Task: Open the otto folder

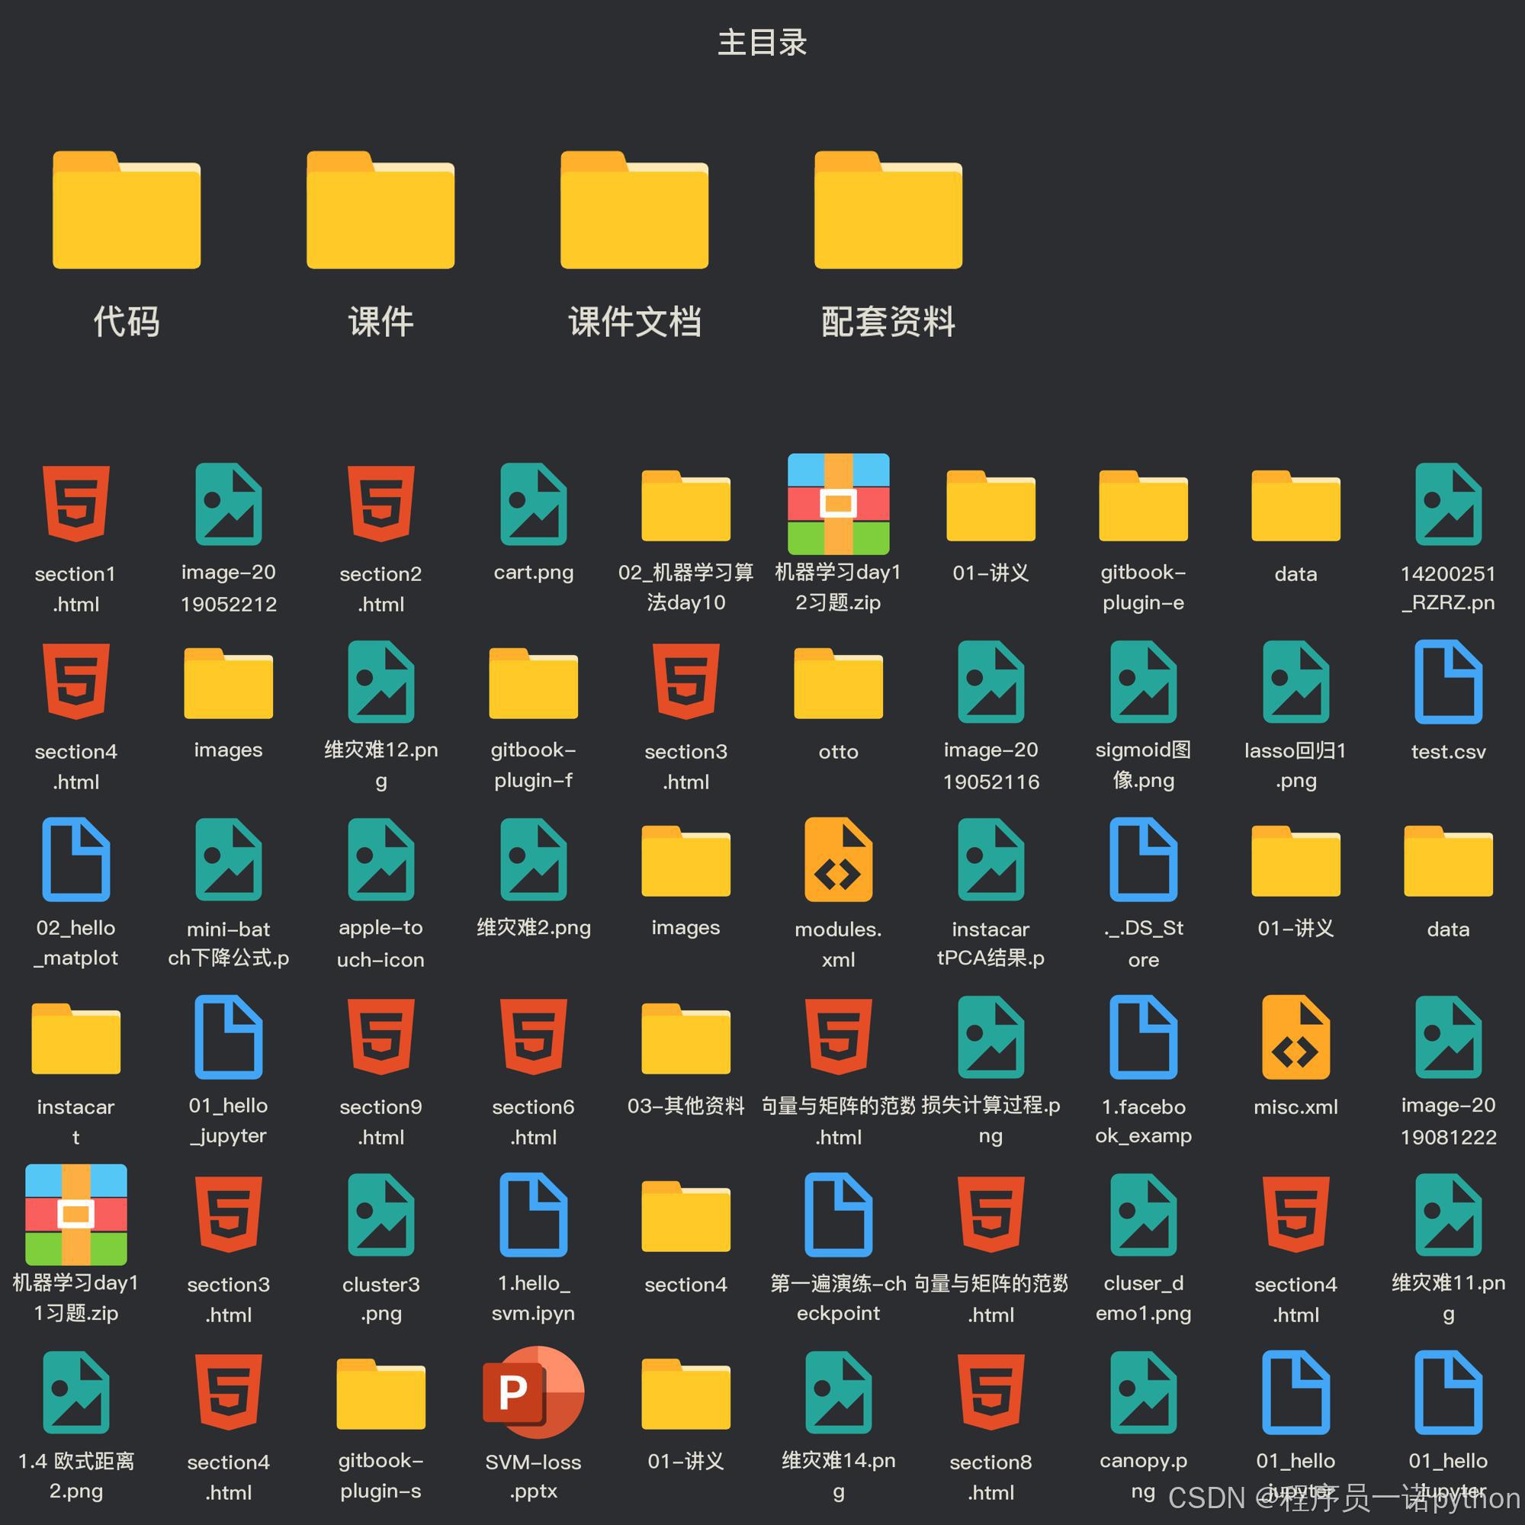Action: click(838, 683)
